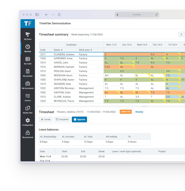Open My roster in the sidebar
185x191 pixels.
click(x=28, y=61)
